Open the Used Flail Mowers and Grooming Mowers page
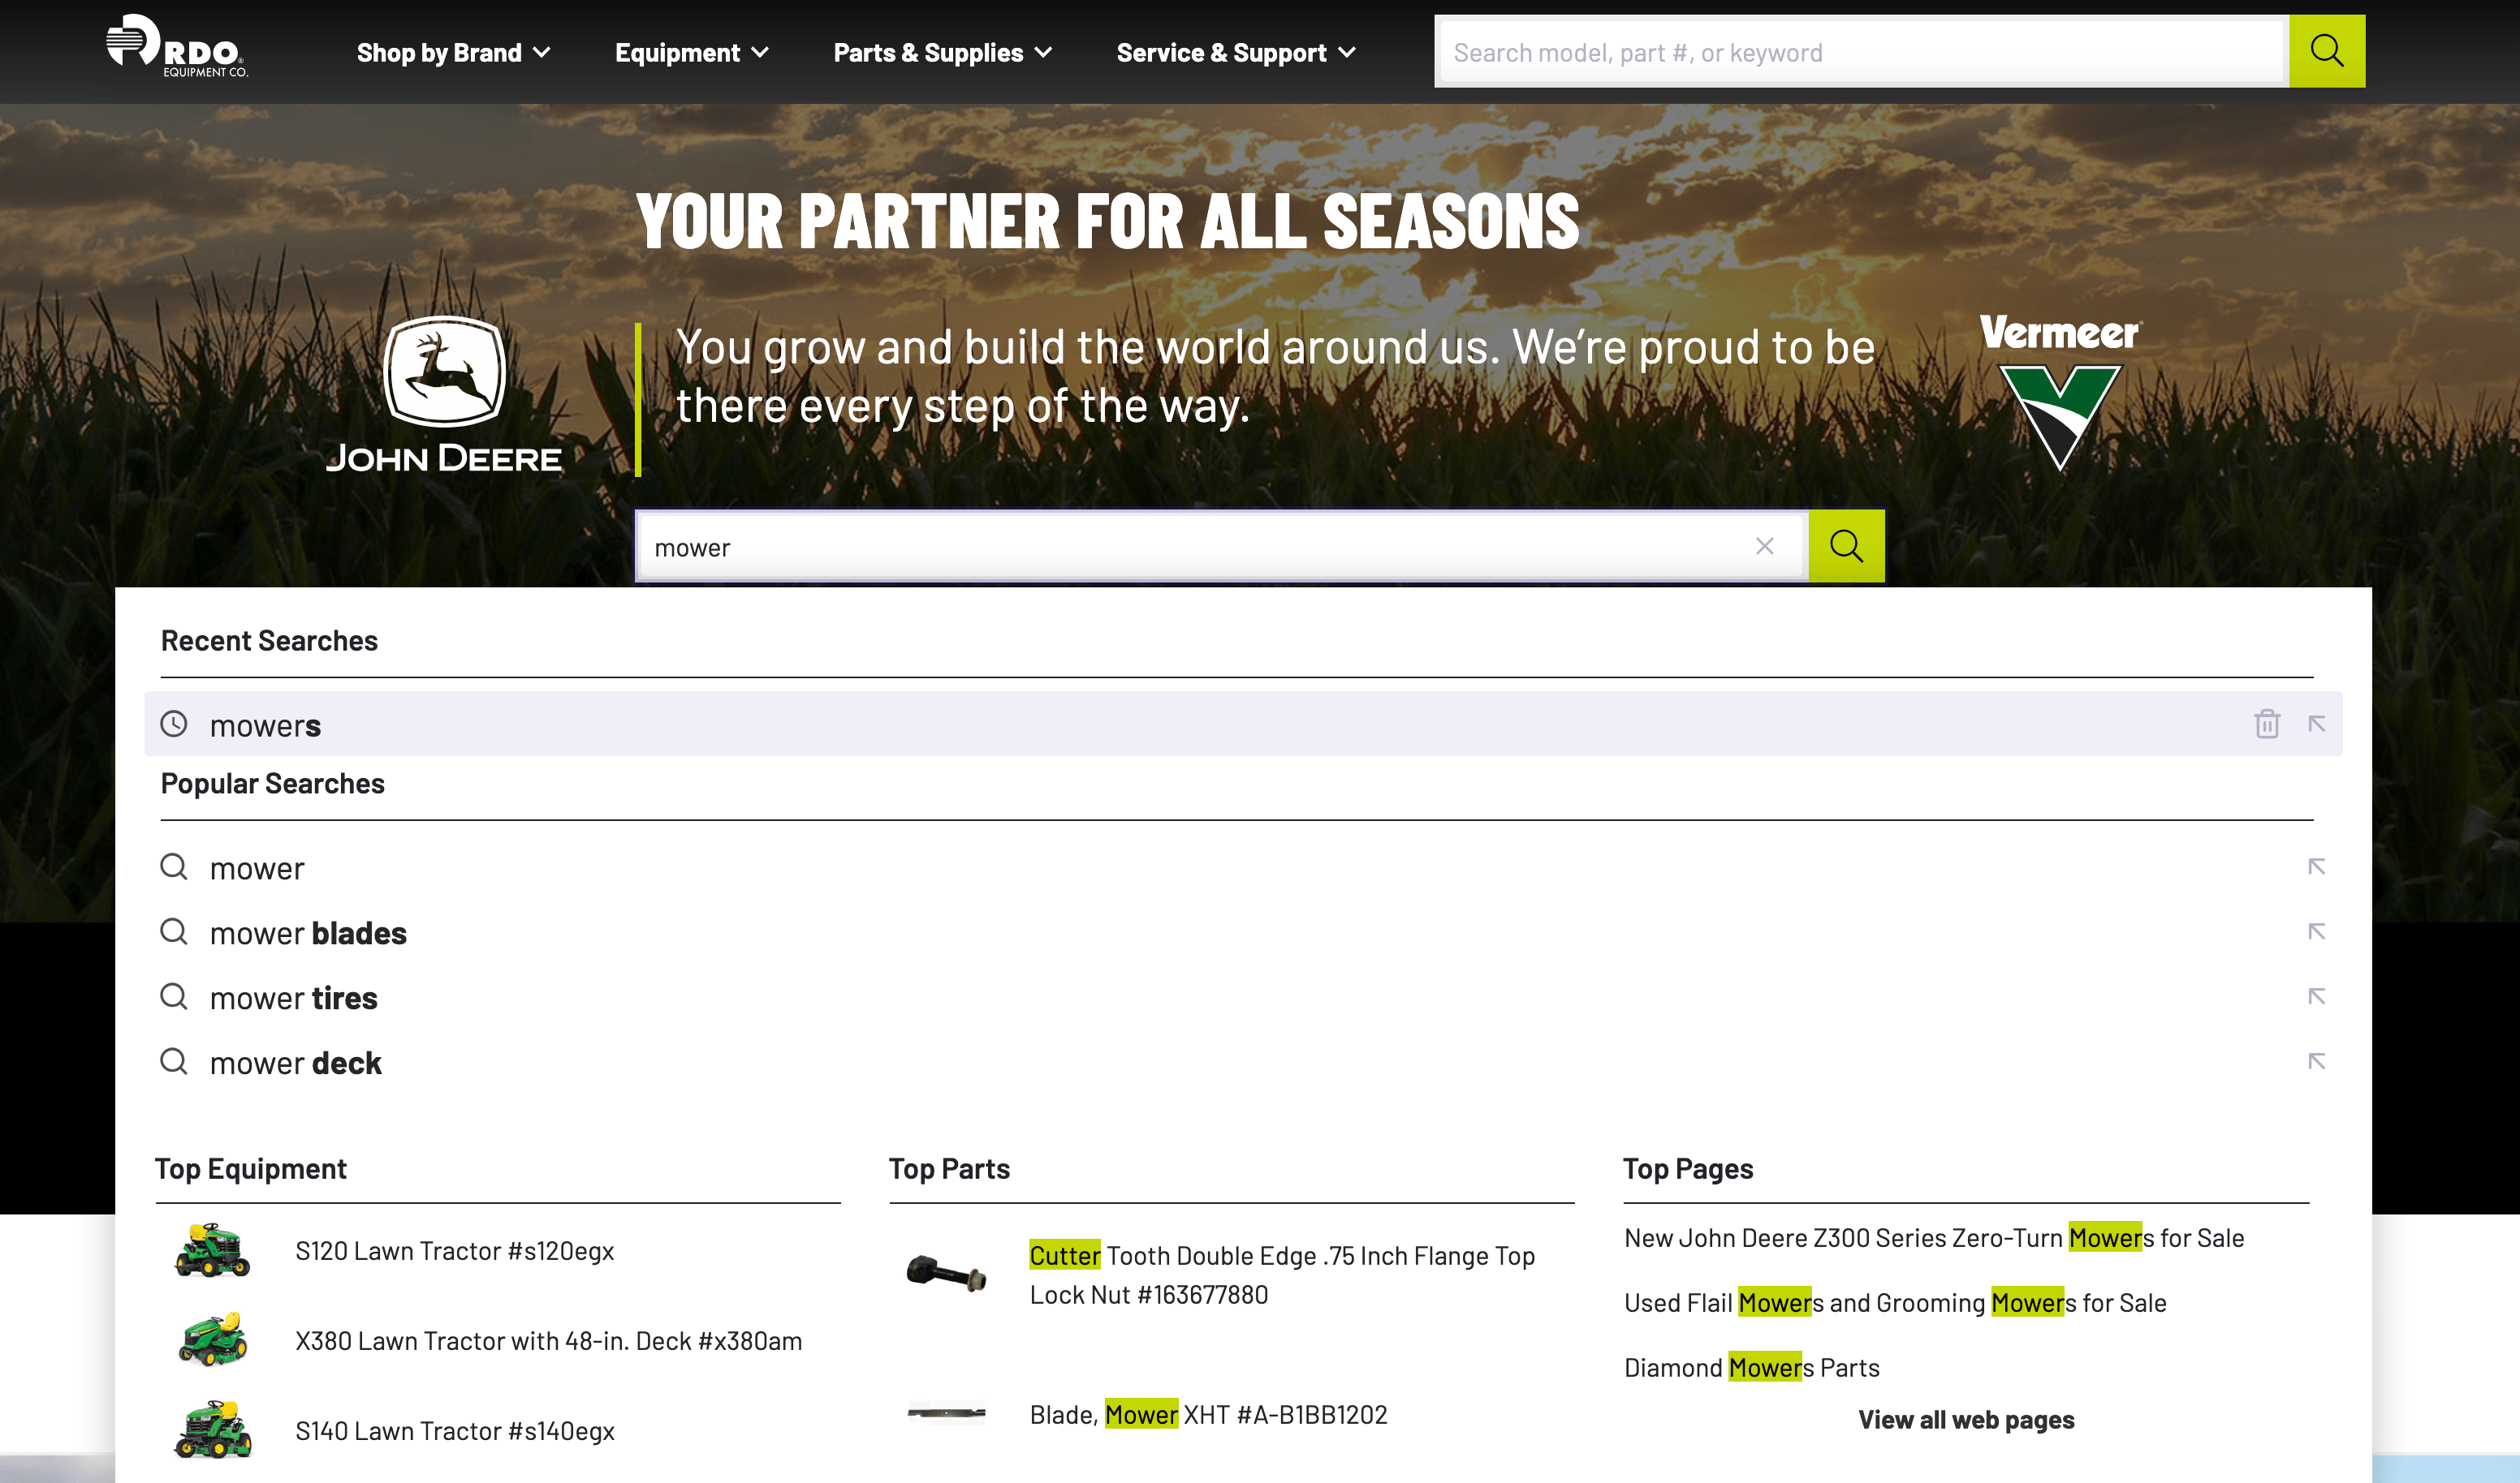 pos(1895,1302)
